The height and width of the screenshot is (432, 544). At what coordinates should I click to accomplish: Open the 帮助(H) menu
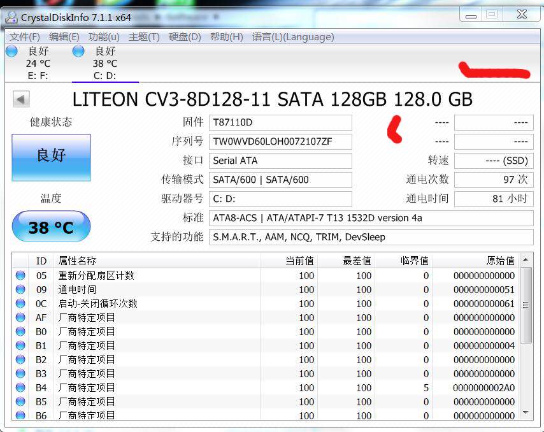coord(227,37)
